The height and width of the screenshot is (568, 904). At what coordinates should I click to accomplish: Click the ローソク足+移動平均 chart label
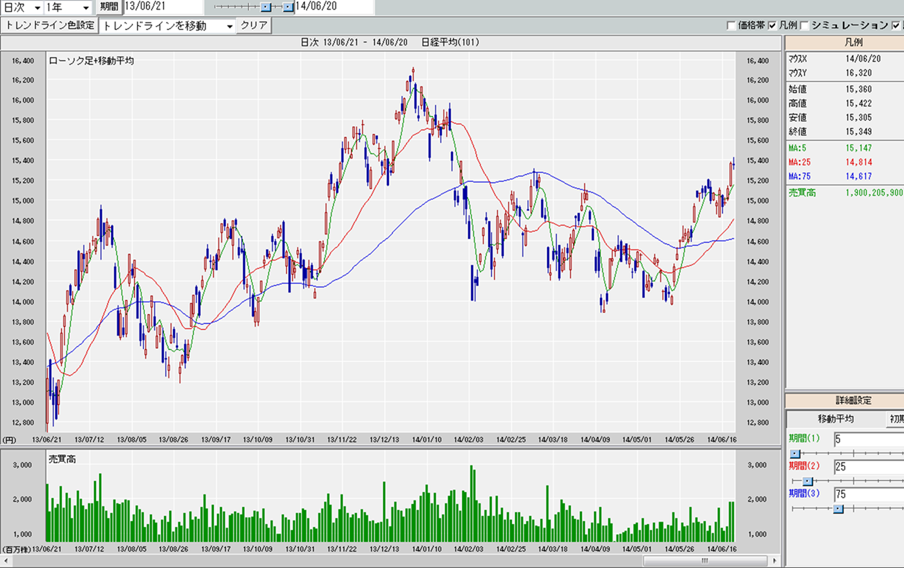(x=91, y=60)
